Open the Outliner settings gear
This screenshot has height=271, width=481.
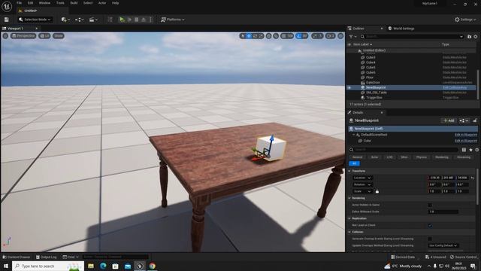tap(476, 37)
